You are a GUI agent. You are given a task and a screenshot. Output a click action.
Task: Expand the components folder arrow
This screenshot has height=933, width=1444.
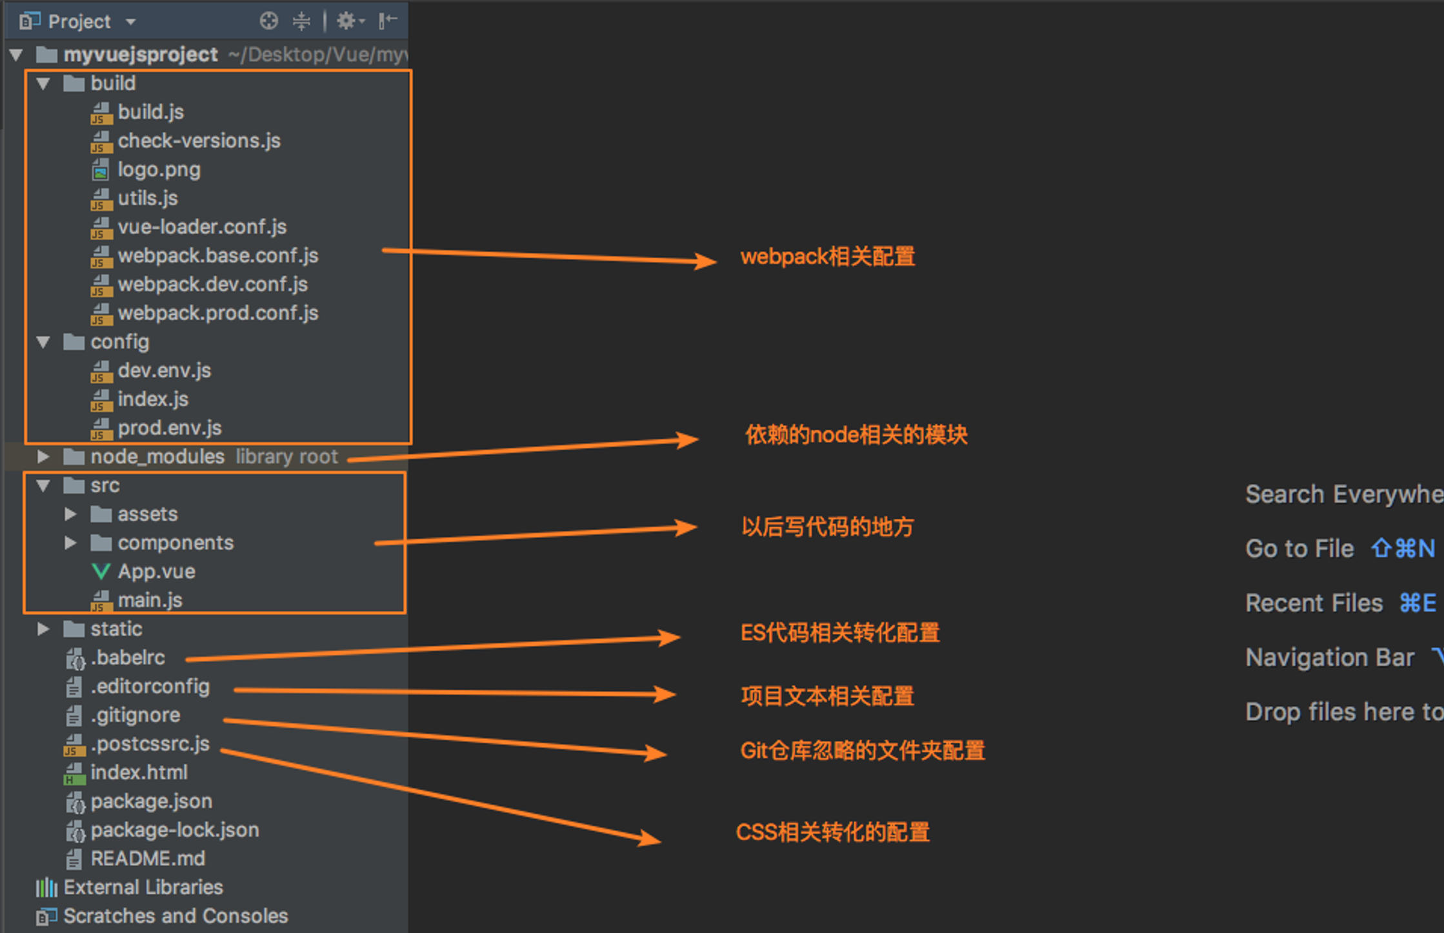[x=70, y=543]
